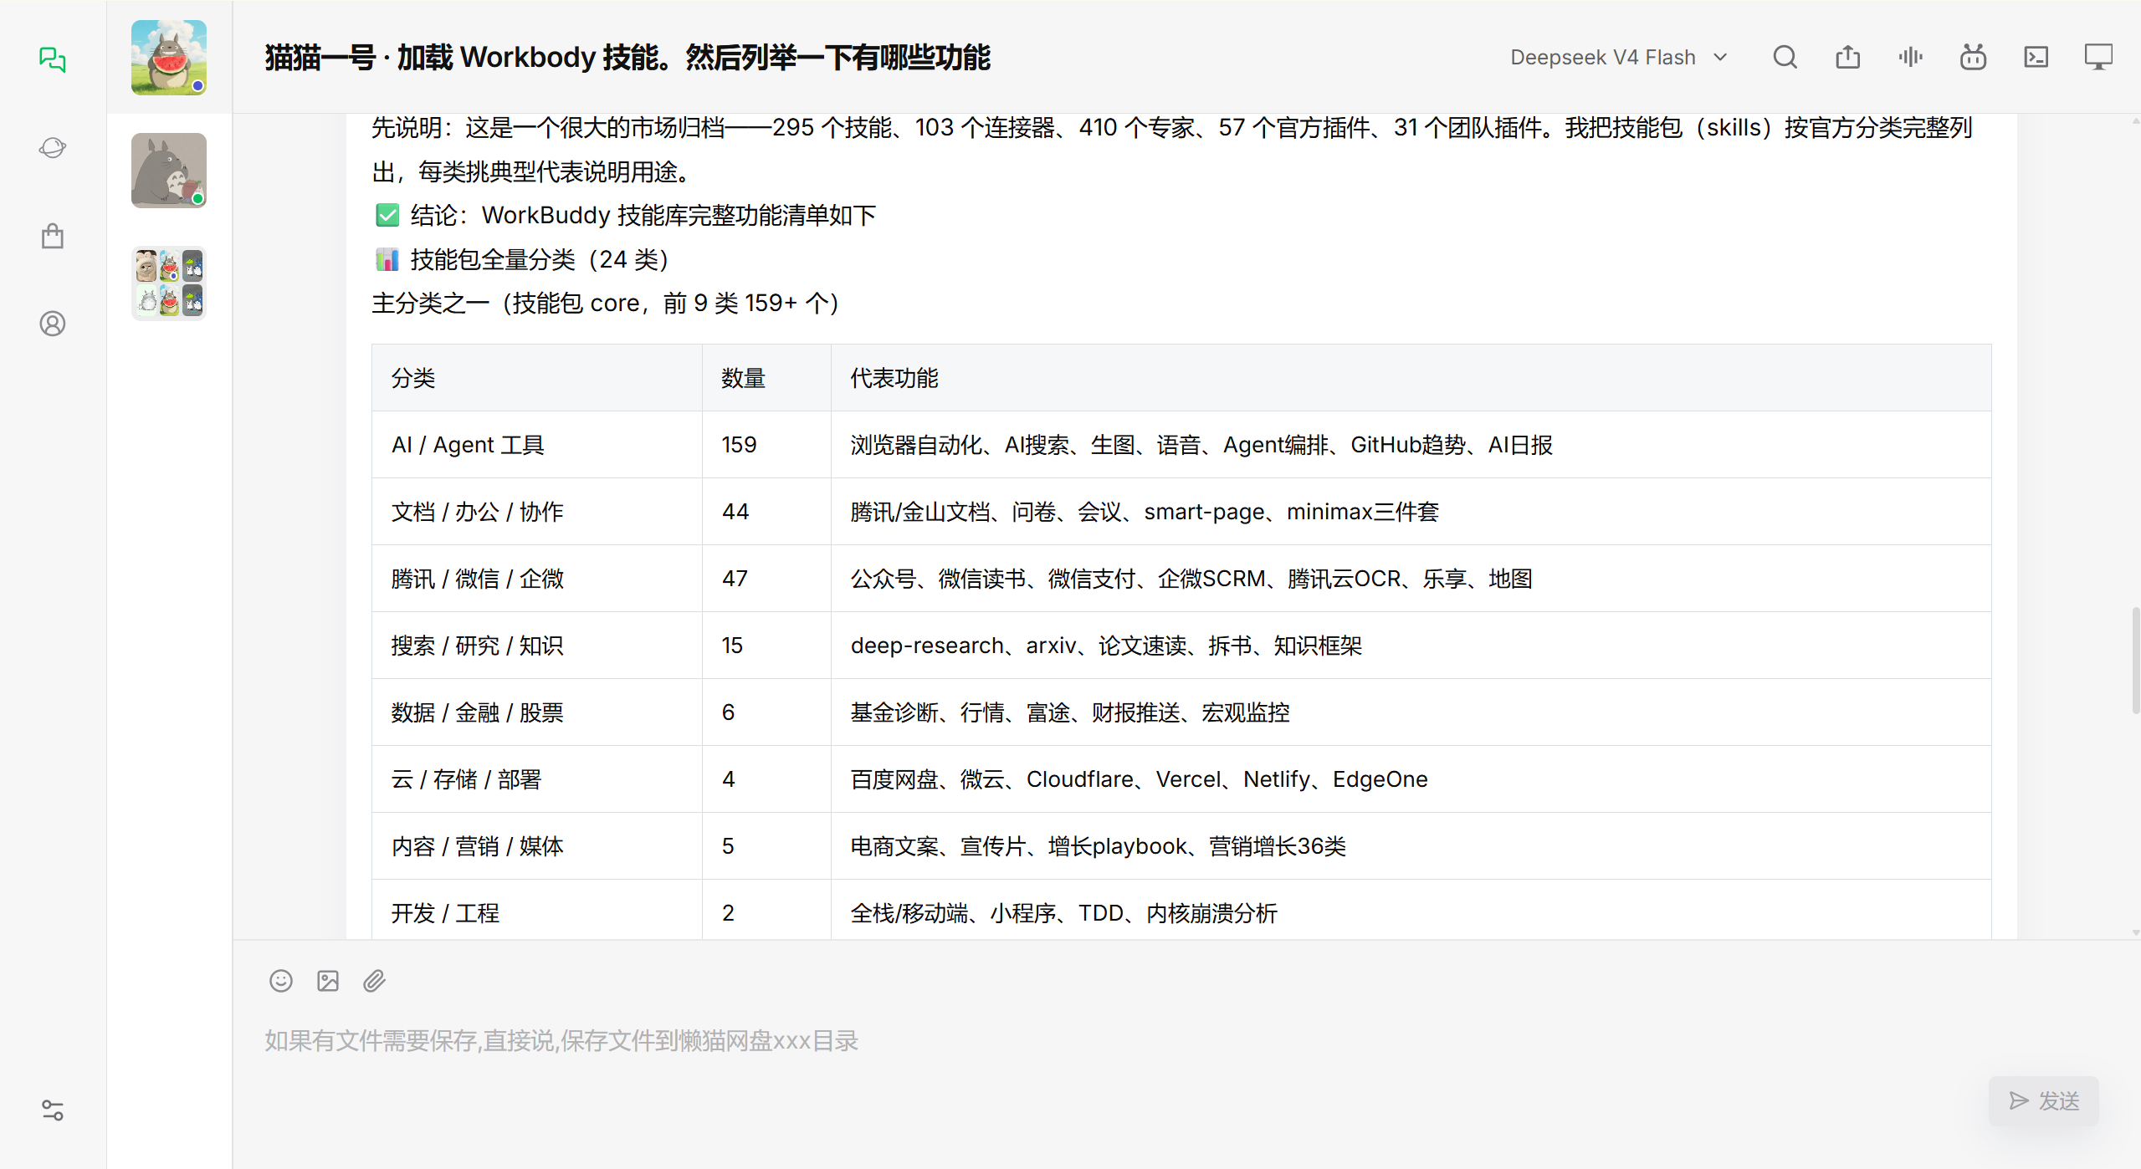The width and height of the screenshot is (2141, 1169).
Task: Click the quantity value 159
Action: (739, 445)
